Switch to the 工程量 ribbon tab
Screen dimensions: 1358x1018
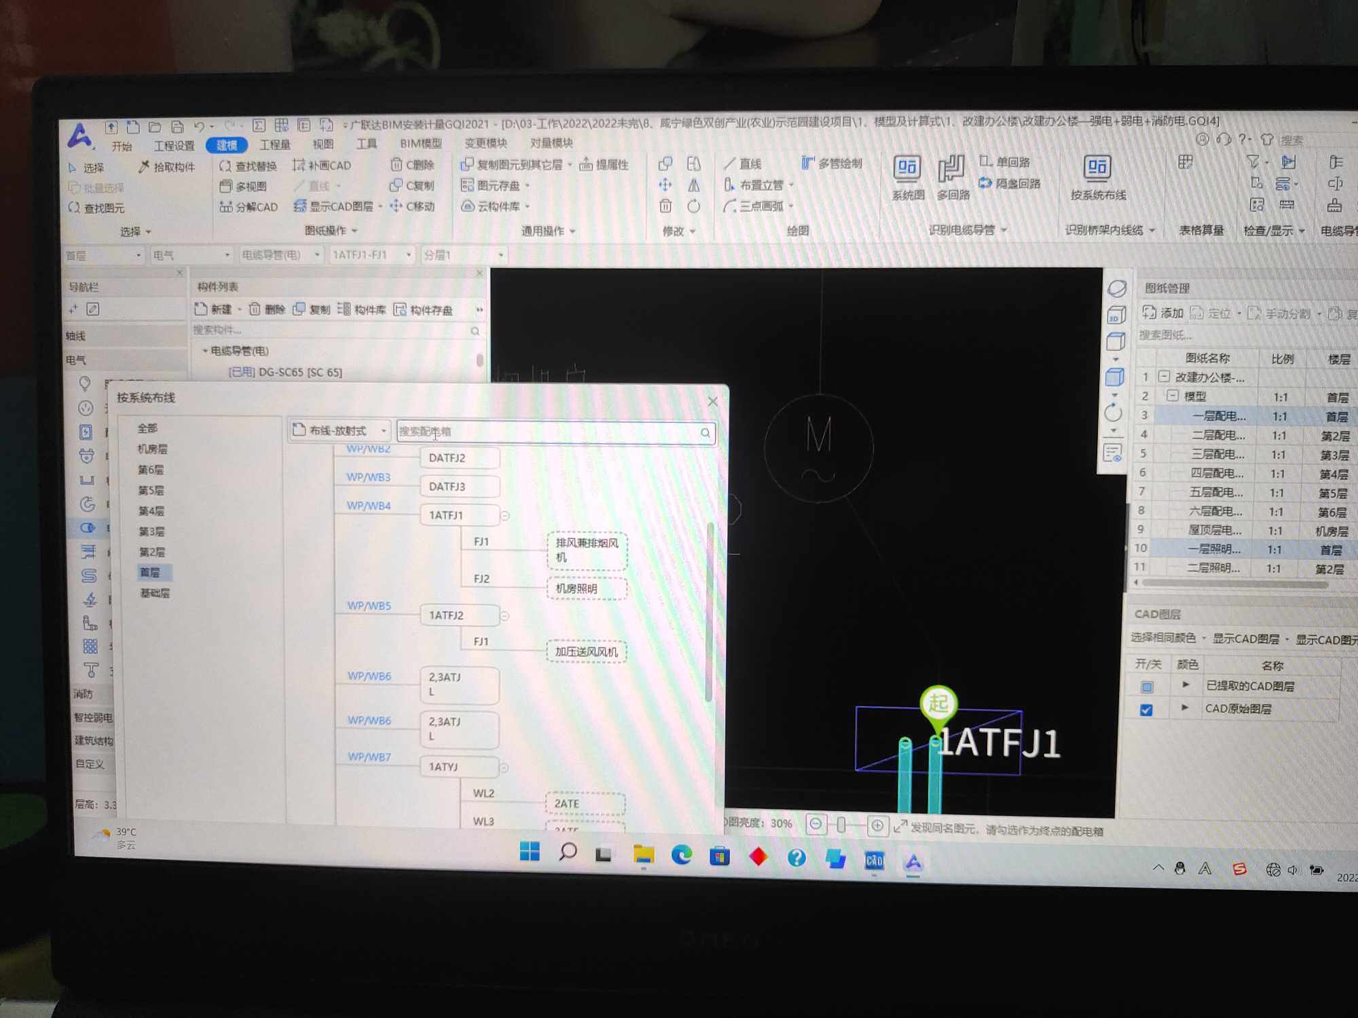(x=275, y=145)
